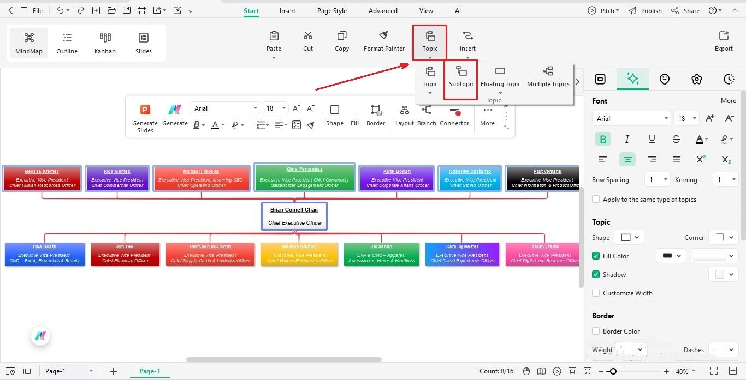Screen dimensions: 746x380
Task: Toggle Bold in the right Font panel
Action: pos(603,139)
